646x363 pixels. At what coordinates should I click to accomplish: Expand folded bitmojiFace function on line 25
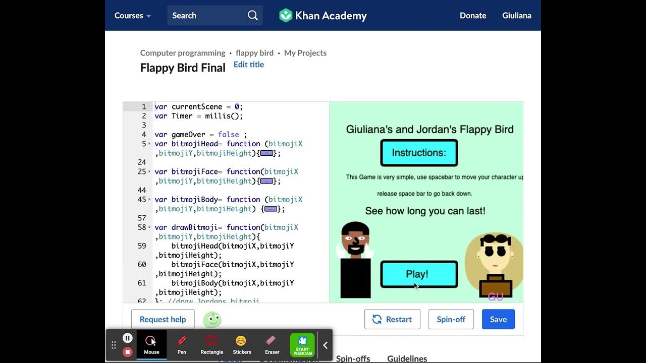(x=149, y=172)
